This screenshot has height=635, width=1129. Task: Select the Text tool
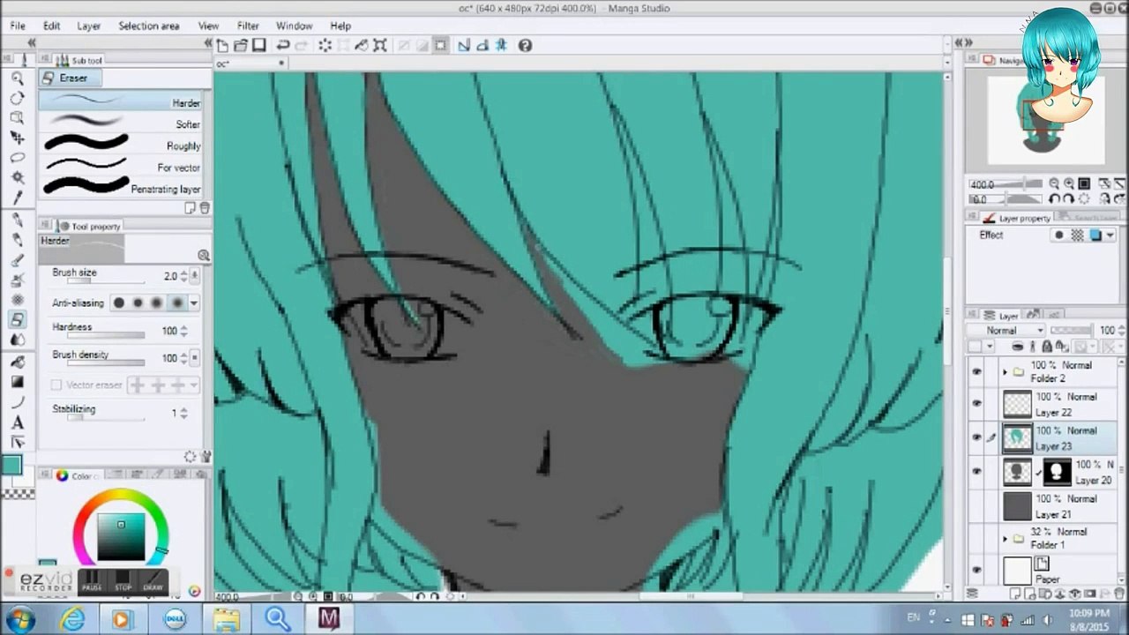[x=17, y=423]
